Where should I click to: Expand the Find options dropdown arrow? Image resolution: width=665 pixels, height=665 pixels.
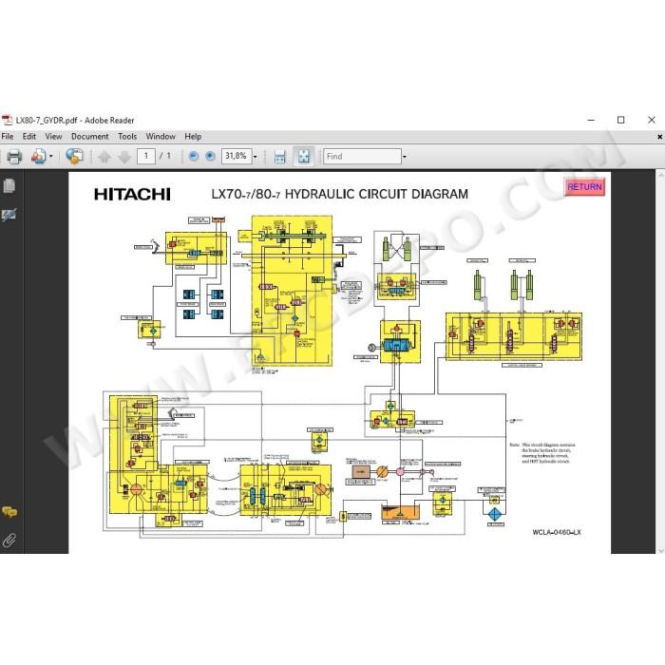point(404,157)
